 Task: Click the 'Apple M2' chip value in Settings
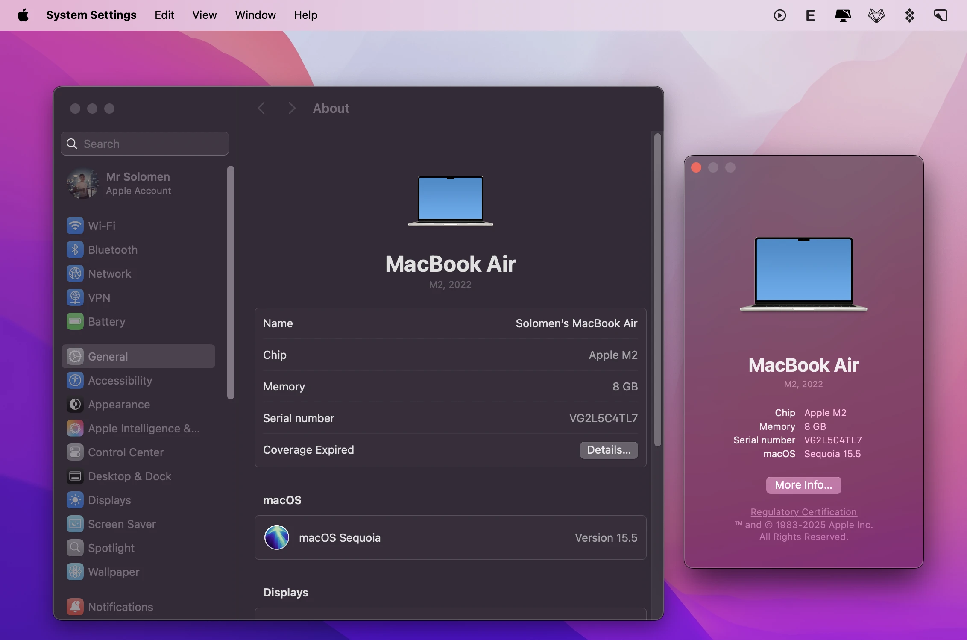coord(613,355)
